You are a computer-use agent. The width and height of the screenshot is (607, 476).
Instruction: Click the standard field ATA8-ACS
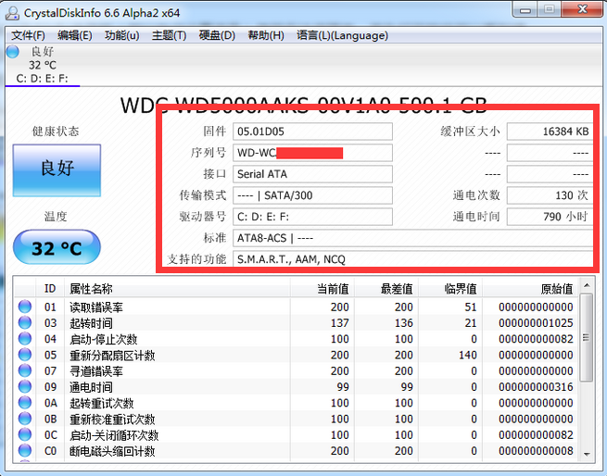(x=412, y=238)
